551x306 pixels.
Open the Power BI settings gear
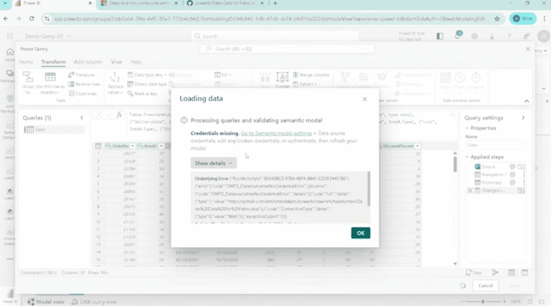click(475, 36)
